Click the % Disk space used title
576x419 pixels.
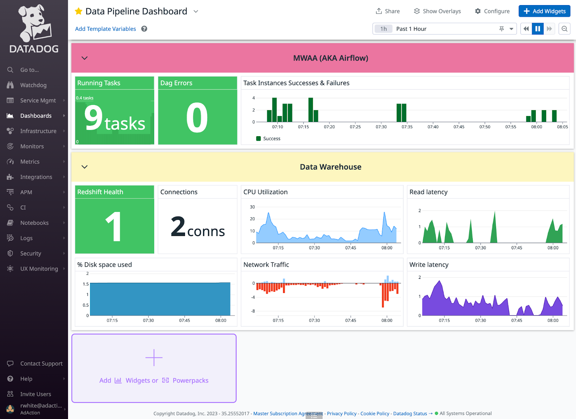[x=104, y=265]
